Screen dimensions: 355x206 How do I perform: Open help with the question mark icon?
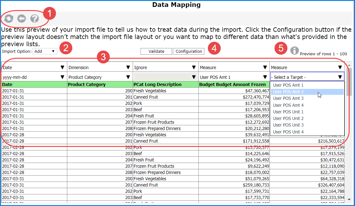pyautogui.click(x=34, y=19)
